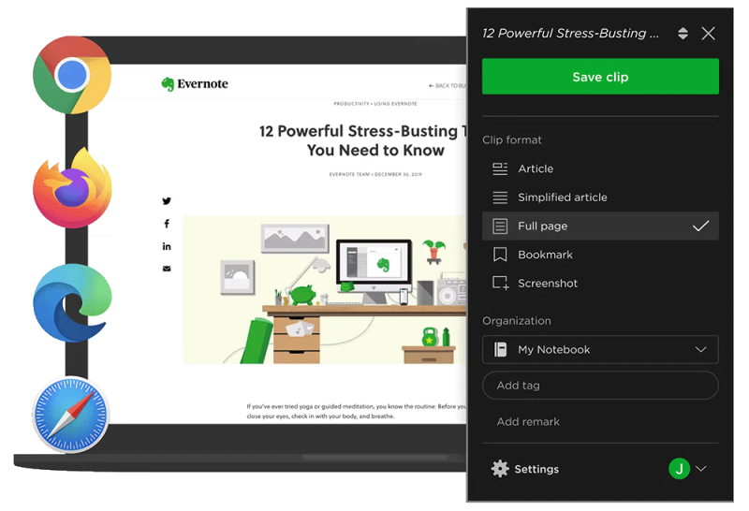Share the article via Twitter icon
The height and width of the screenshot is (511, 749).
[x=167, y=201]
